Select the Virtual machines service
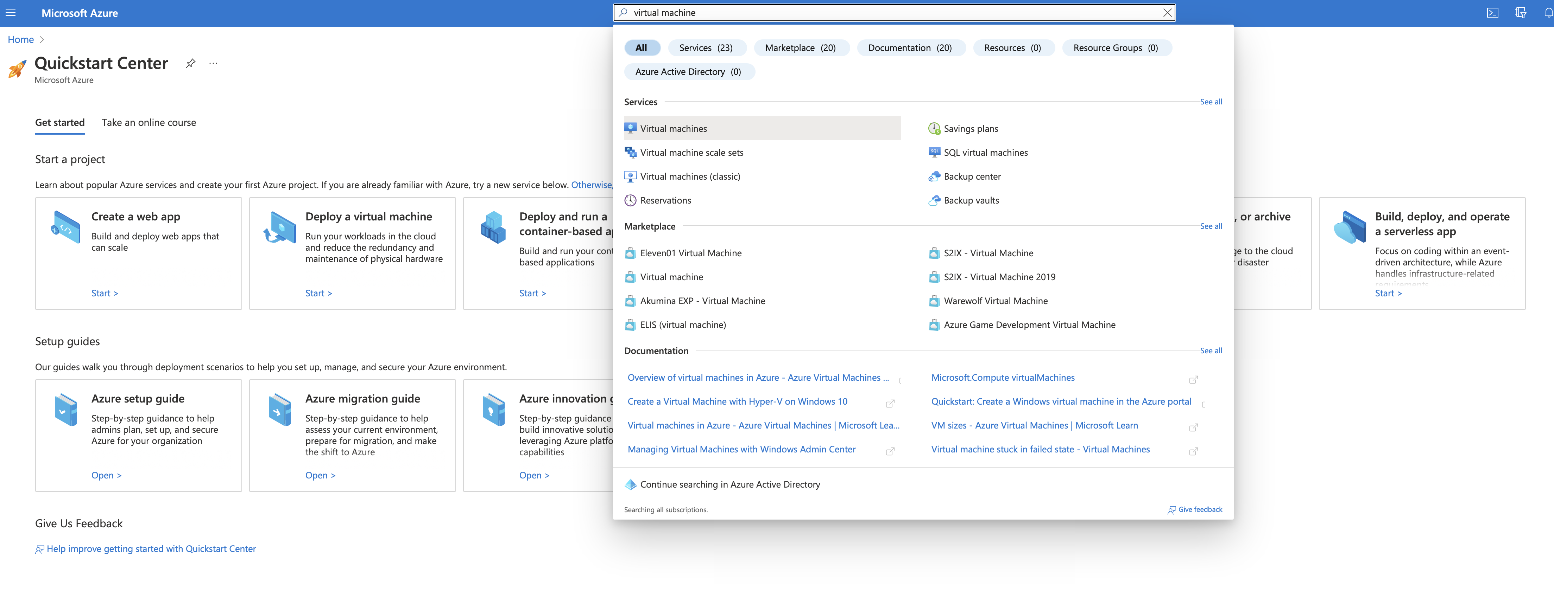The height and width of the screenshot is (592, 1554). 673,128
